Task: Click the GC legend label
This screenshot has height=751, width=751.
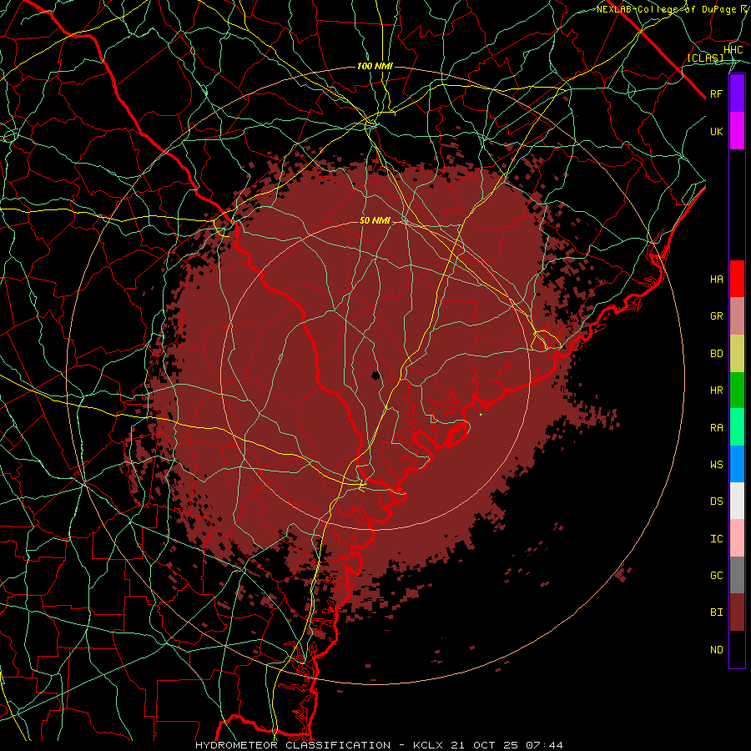Action: coord(716,576)
